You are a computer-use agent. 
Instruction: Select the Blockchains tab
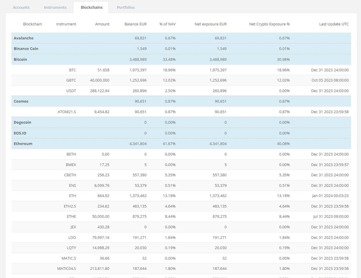click(x=91, y=7)
